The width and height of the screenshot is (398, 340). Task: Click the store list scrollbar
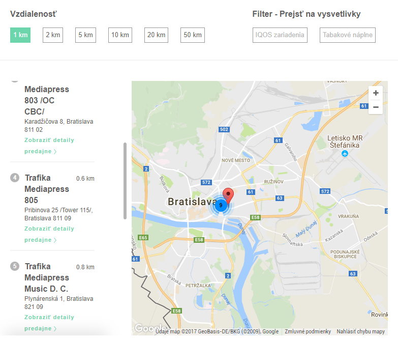point(125,181)
